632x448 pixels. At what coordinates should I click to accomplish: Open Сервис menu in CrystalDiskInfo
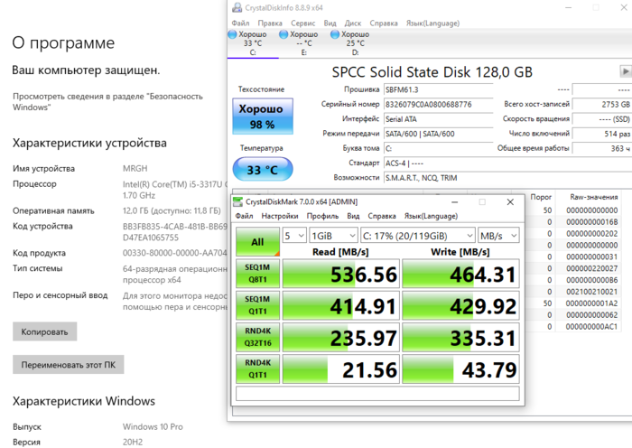tap(302, 23)
